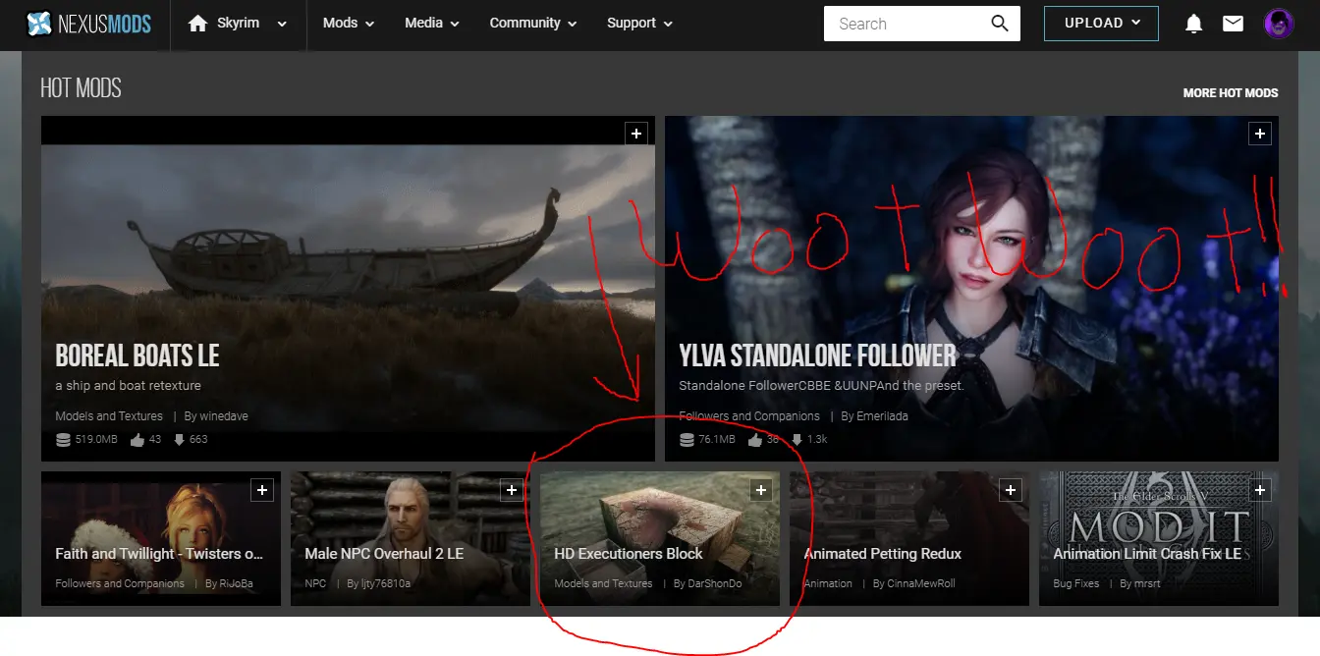1320x656 pixels.
Task: Open the BOREAL BOATS LE mod title
Action: click(x=137, y=355)
